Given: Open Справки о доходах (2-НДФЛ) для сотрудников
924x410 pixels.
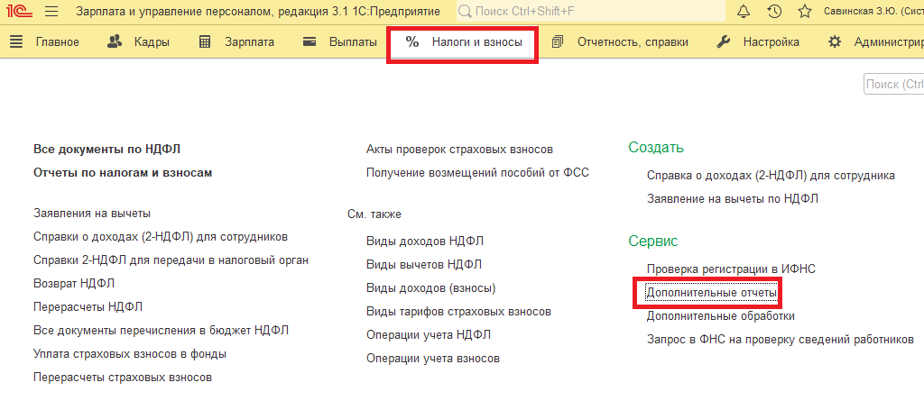Looking at the screenshot, I should pos(161,236).
